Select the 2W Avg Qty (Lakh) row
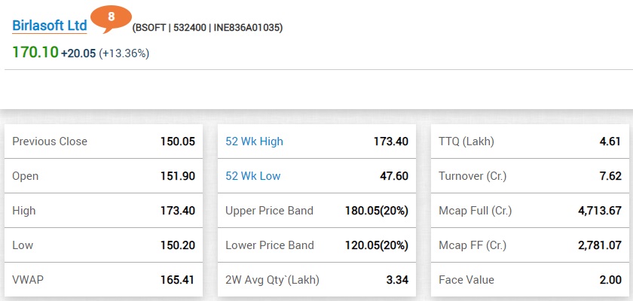Image resolution: width=633 pixels, height=301 pixels. [317, 280]
